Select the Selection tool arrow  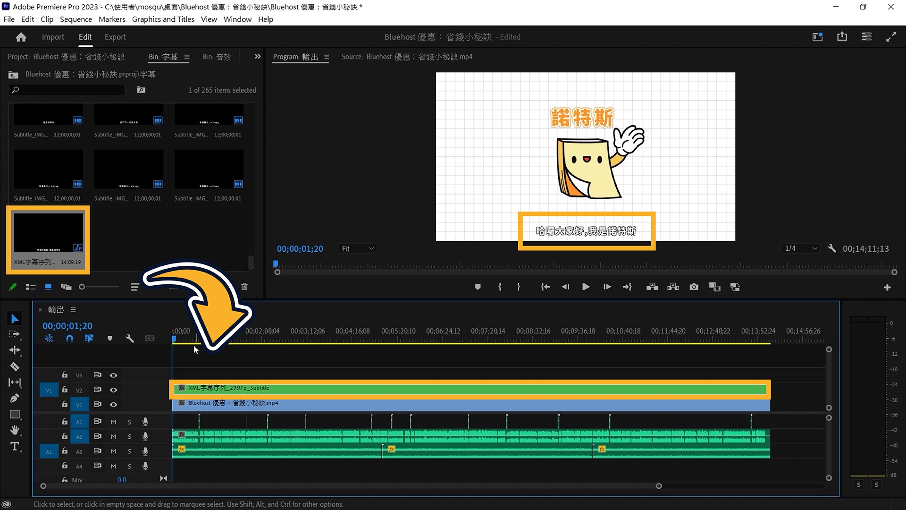click(x=15, y=319)
